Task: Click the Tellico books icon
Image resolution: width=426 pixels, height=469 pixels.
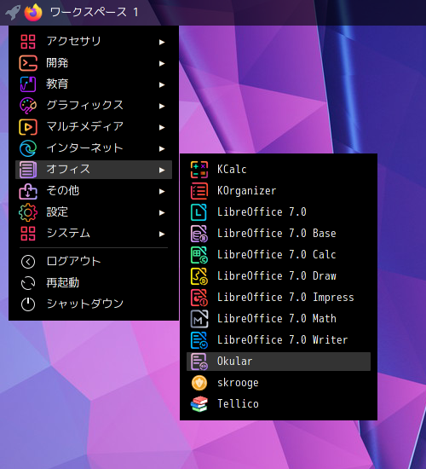Action: pos(199,404)
